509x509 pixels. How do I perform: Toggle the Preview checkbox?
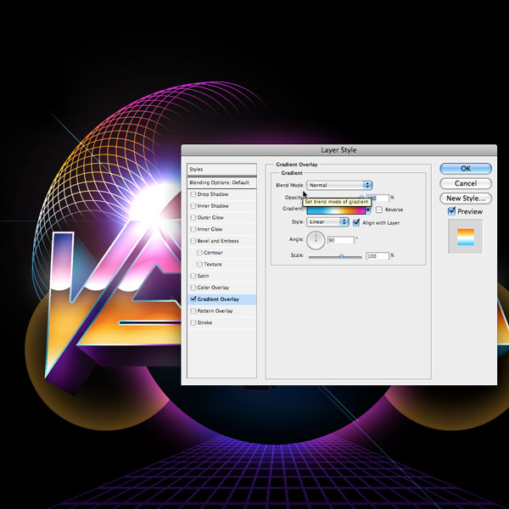(x=451, y=211)
